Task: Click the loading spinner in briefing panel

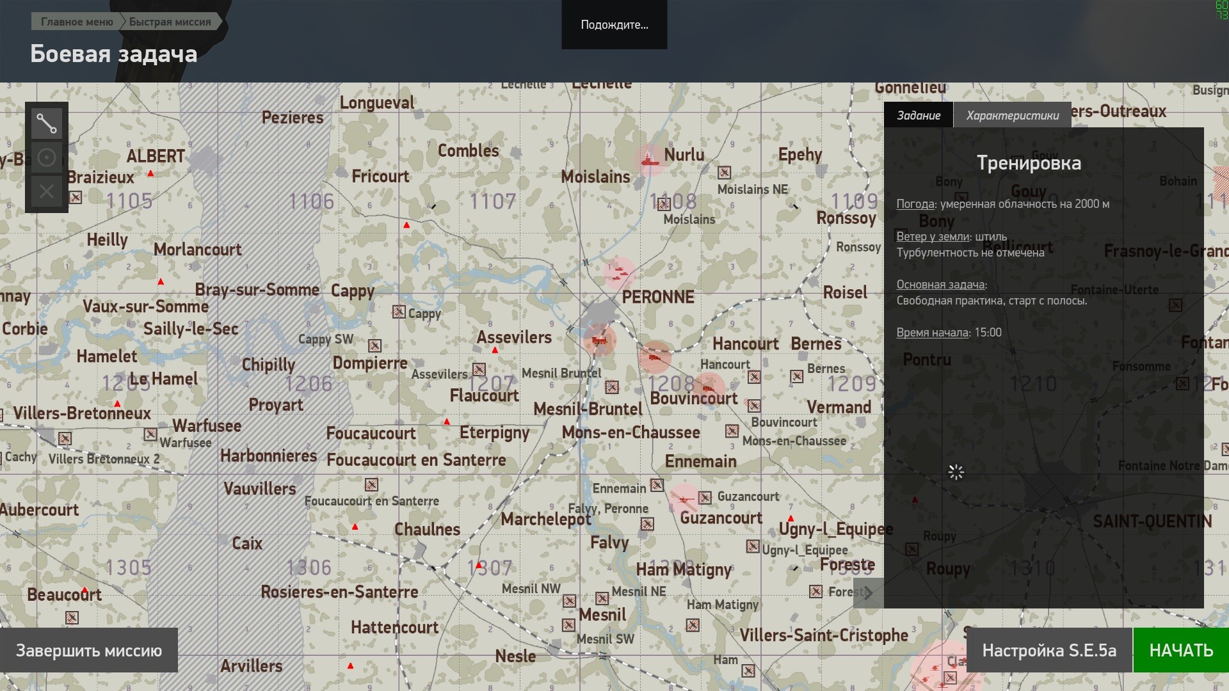Action: [956, 472]
